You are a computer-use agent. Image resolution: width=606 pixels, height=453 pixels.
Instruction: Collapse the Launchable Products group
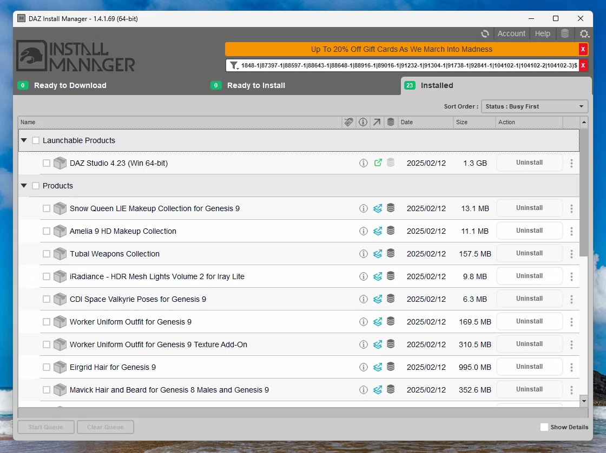tap(24, 140)
